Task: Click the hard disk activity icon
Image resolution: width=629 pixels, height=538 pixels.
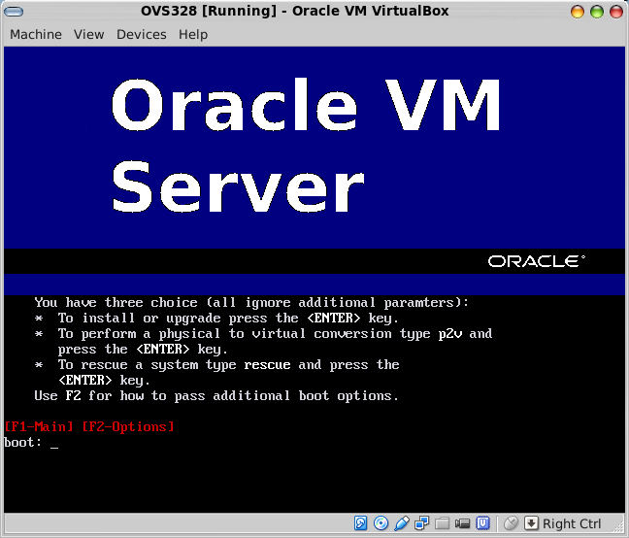Action: tap(361, 523)
